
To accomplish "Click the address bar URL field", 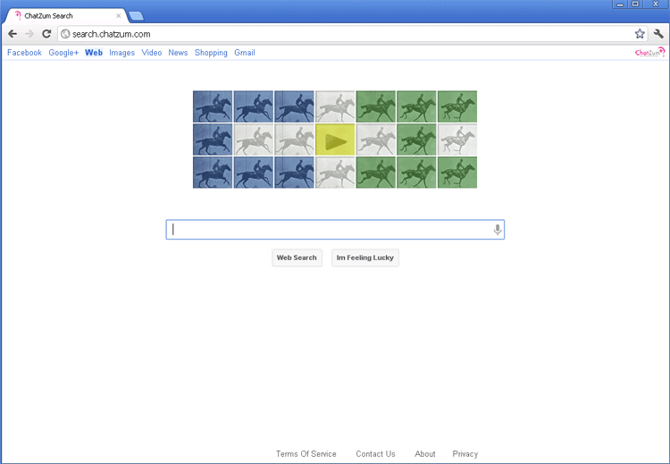I will click(x=339, y=34).
